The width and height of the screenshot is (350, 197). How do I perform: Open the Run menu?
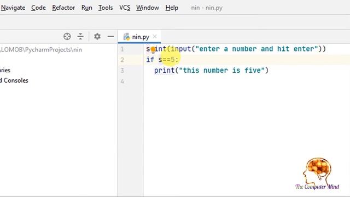coord(86,8)
